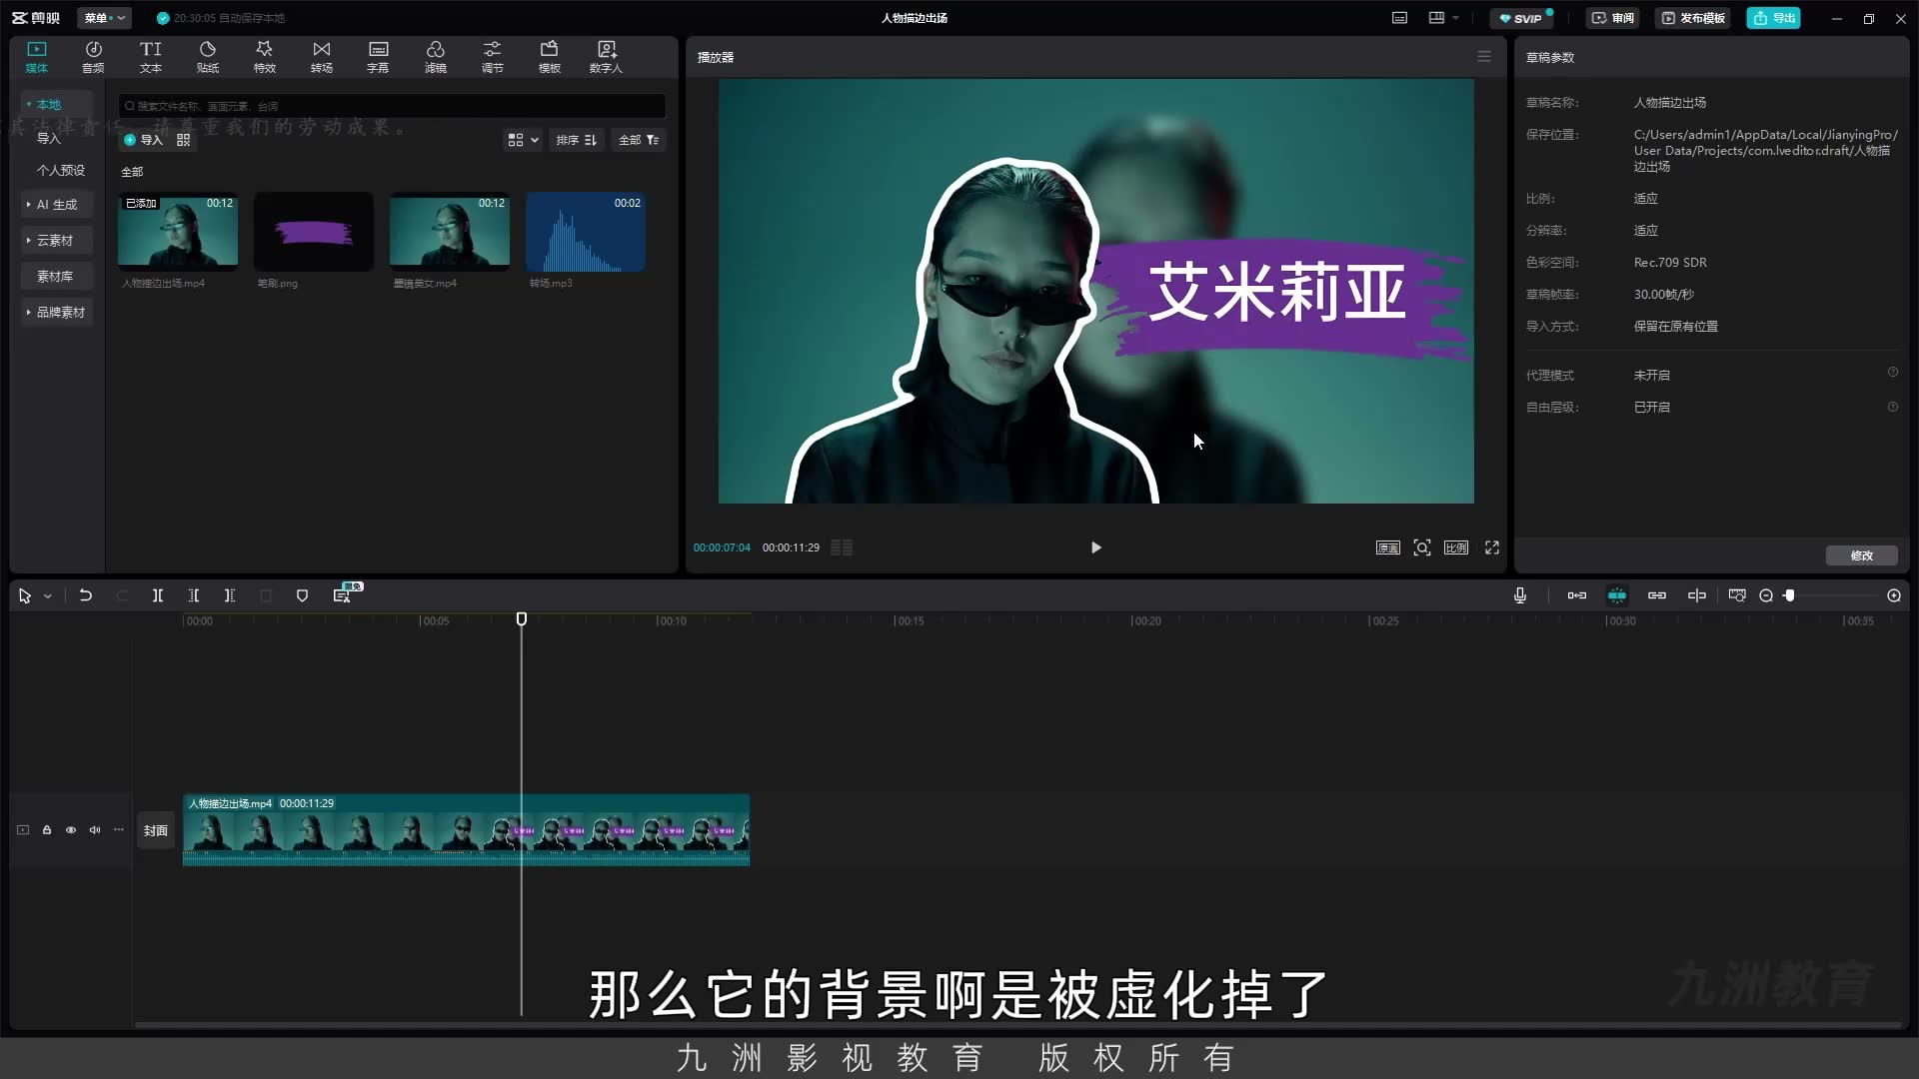Image resolution: width=1919 pixels, height=1079 pixels.
Task: Open the 转场 transitions panel
Action: click(x=322, y=57)
